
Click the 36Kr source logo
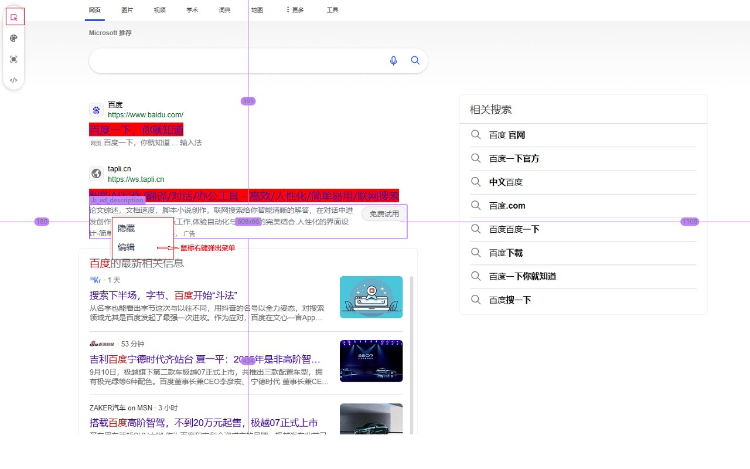(x=95, y=280)
